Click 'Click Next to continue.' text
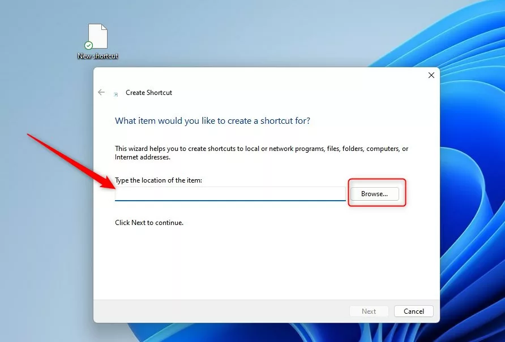The width and height of the screenshot is (505, 342). (149, 223)
